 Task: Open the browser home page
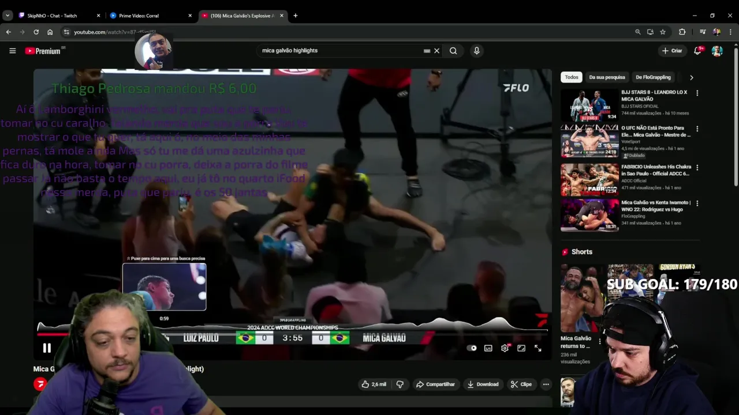[50, 32]
